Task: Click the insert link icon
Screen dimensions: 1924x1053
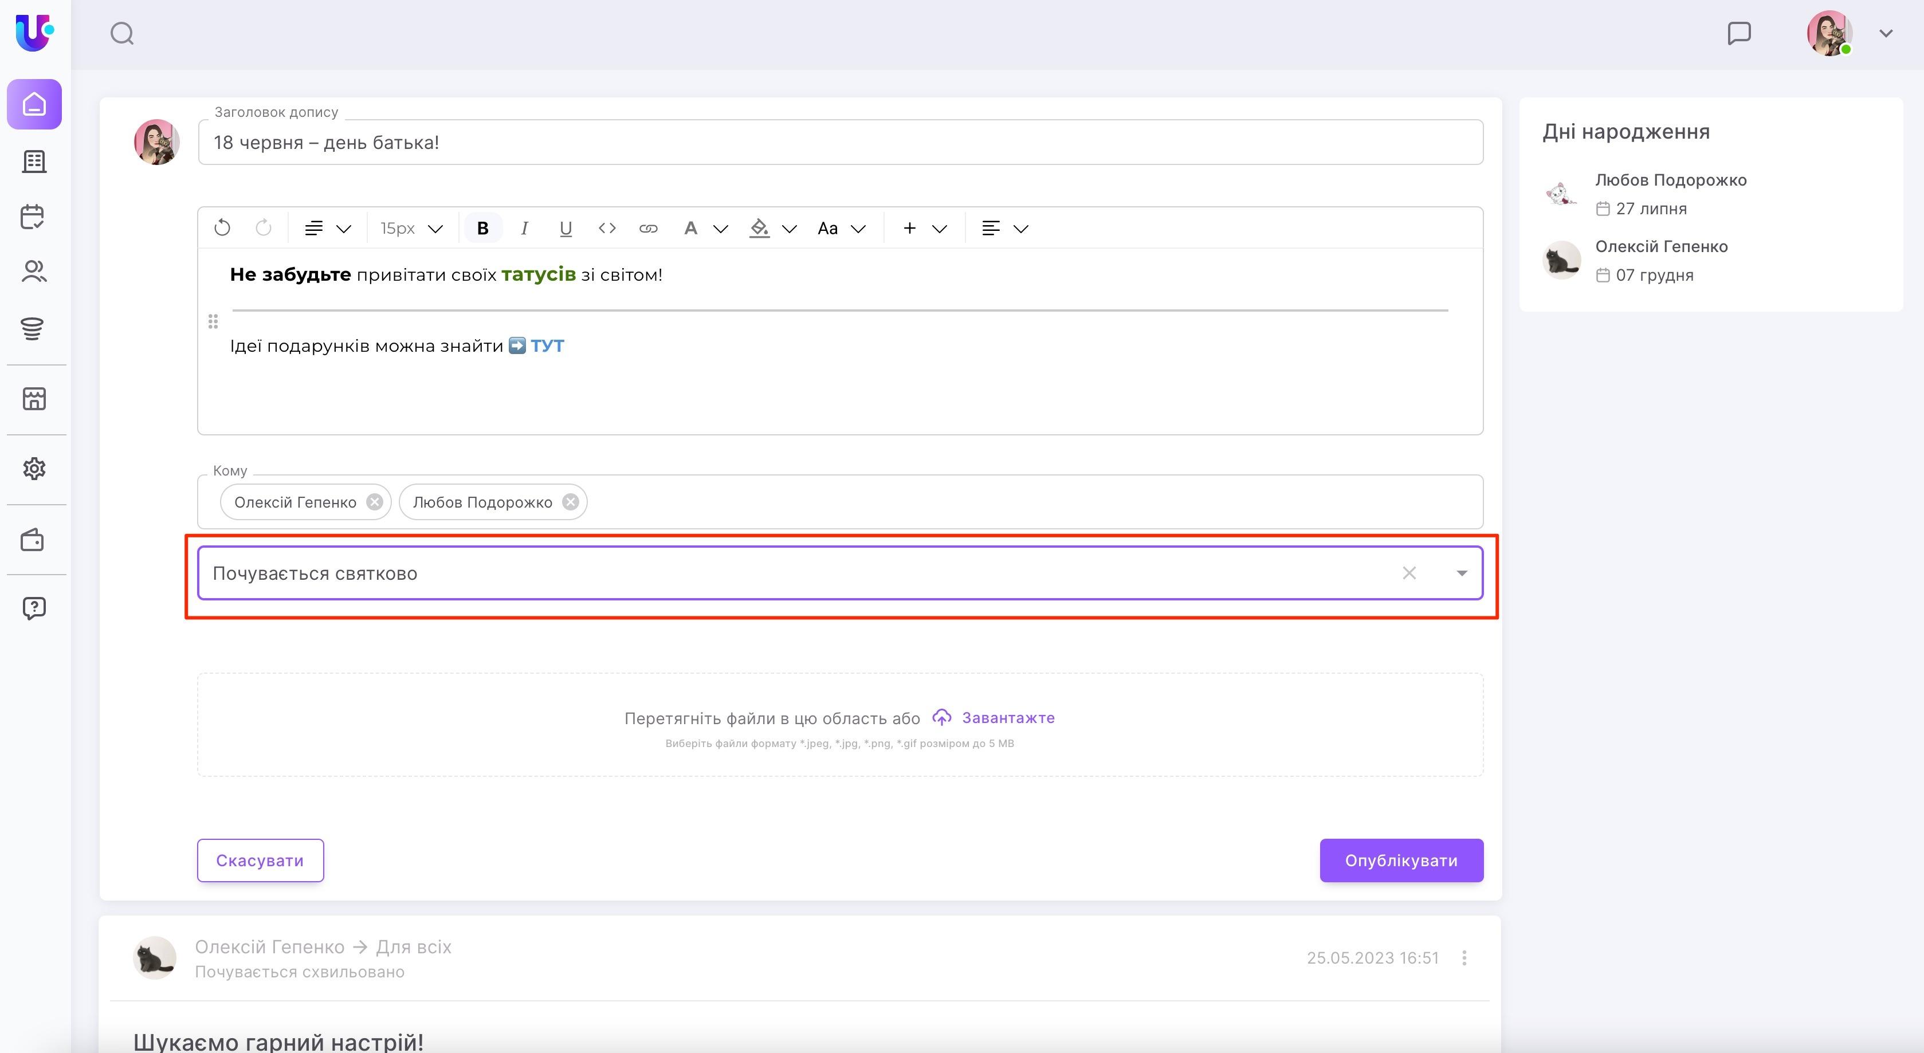Action: 647,228
